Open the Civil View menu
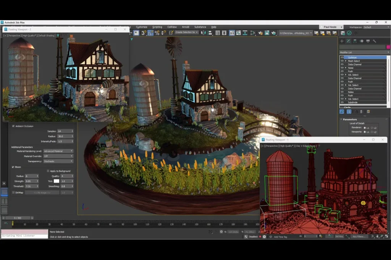 [x=172, y=27]
